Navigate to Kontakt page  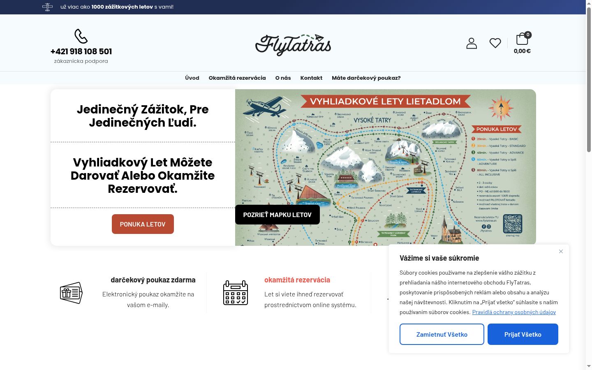coord(311,78)
